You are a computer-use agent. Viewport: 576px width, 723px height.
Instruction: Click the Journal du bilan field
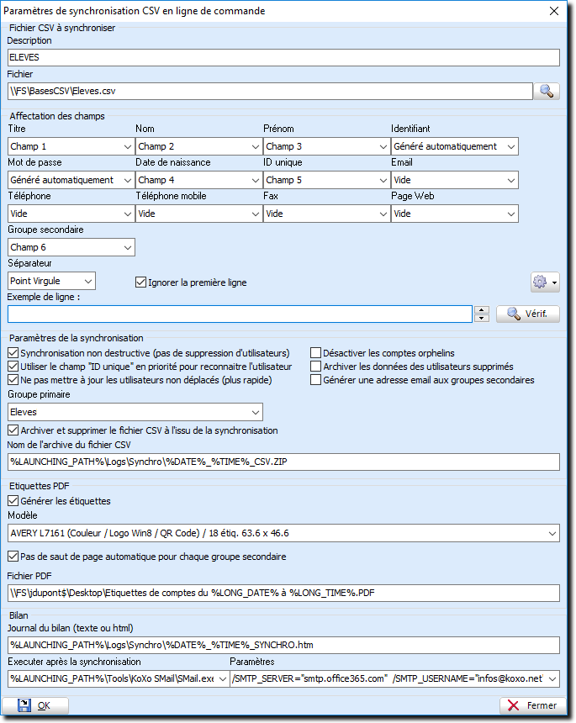click(283, 645)
